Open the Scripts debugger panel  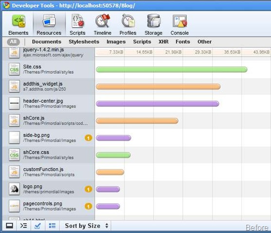(x=77, y=25)
